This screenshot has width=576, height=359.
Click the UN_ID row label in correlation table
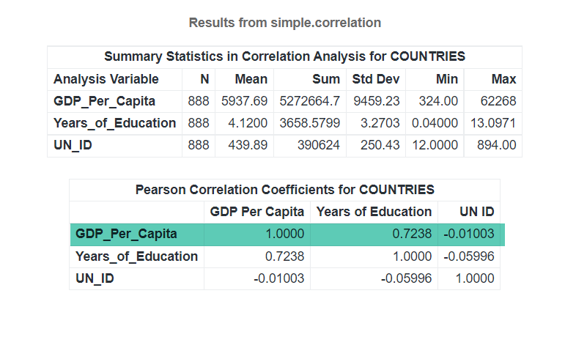(95, 278)
